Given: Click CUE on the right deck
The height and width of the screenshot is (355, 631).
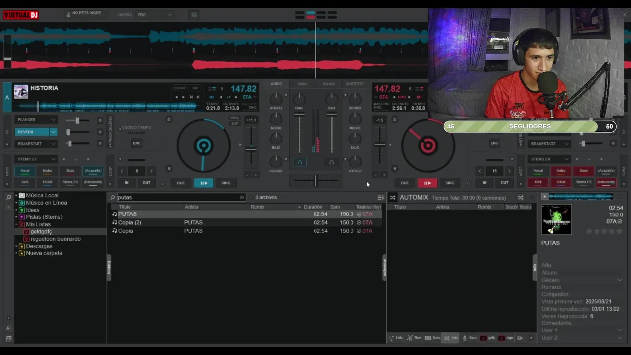Looking at the screenshot, I should point(405,183).
